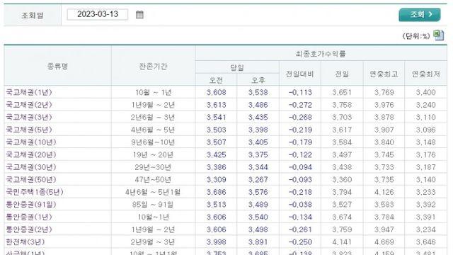The height and width of the screenshot is (255, 453).
Task: Click the 9년6월~10년 maturity cell
Action: [153, 142]
